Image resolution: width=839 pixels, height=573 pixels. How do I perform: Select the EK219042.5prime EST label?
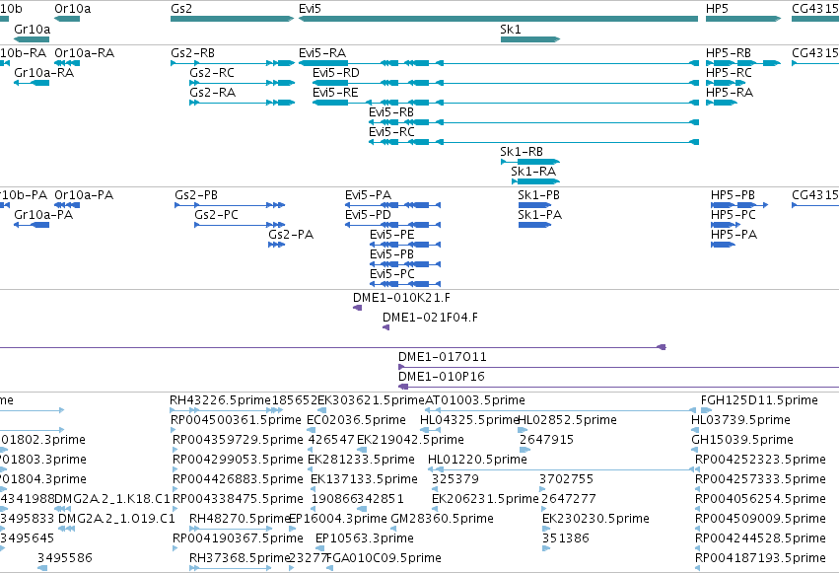point(410,440)
